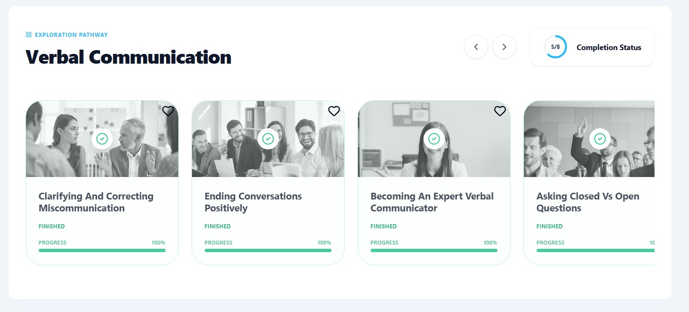Click the Exploration Pathway grid icon
This screenshot has width=689, height=312.
29,35
